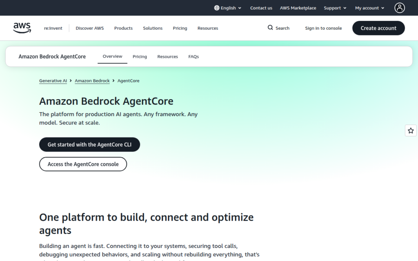This screenshot has width=418, height=261.
Task: Select the AgentCore Resources tab
Action: tap(167, 57)
